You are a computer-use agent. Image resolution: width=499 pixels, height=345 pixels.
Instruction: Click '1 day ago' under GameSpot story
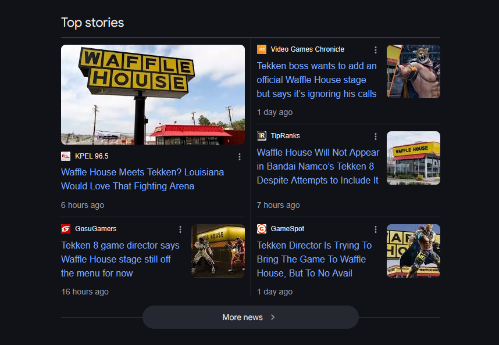click(x=275, y=292)
